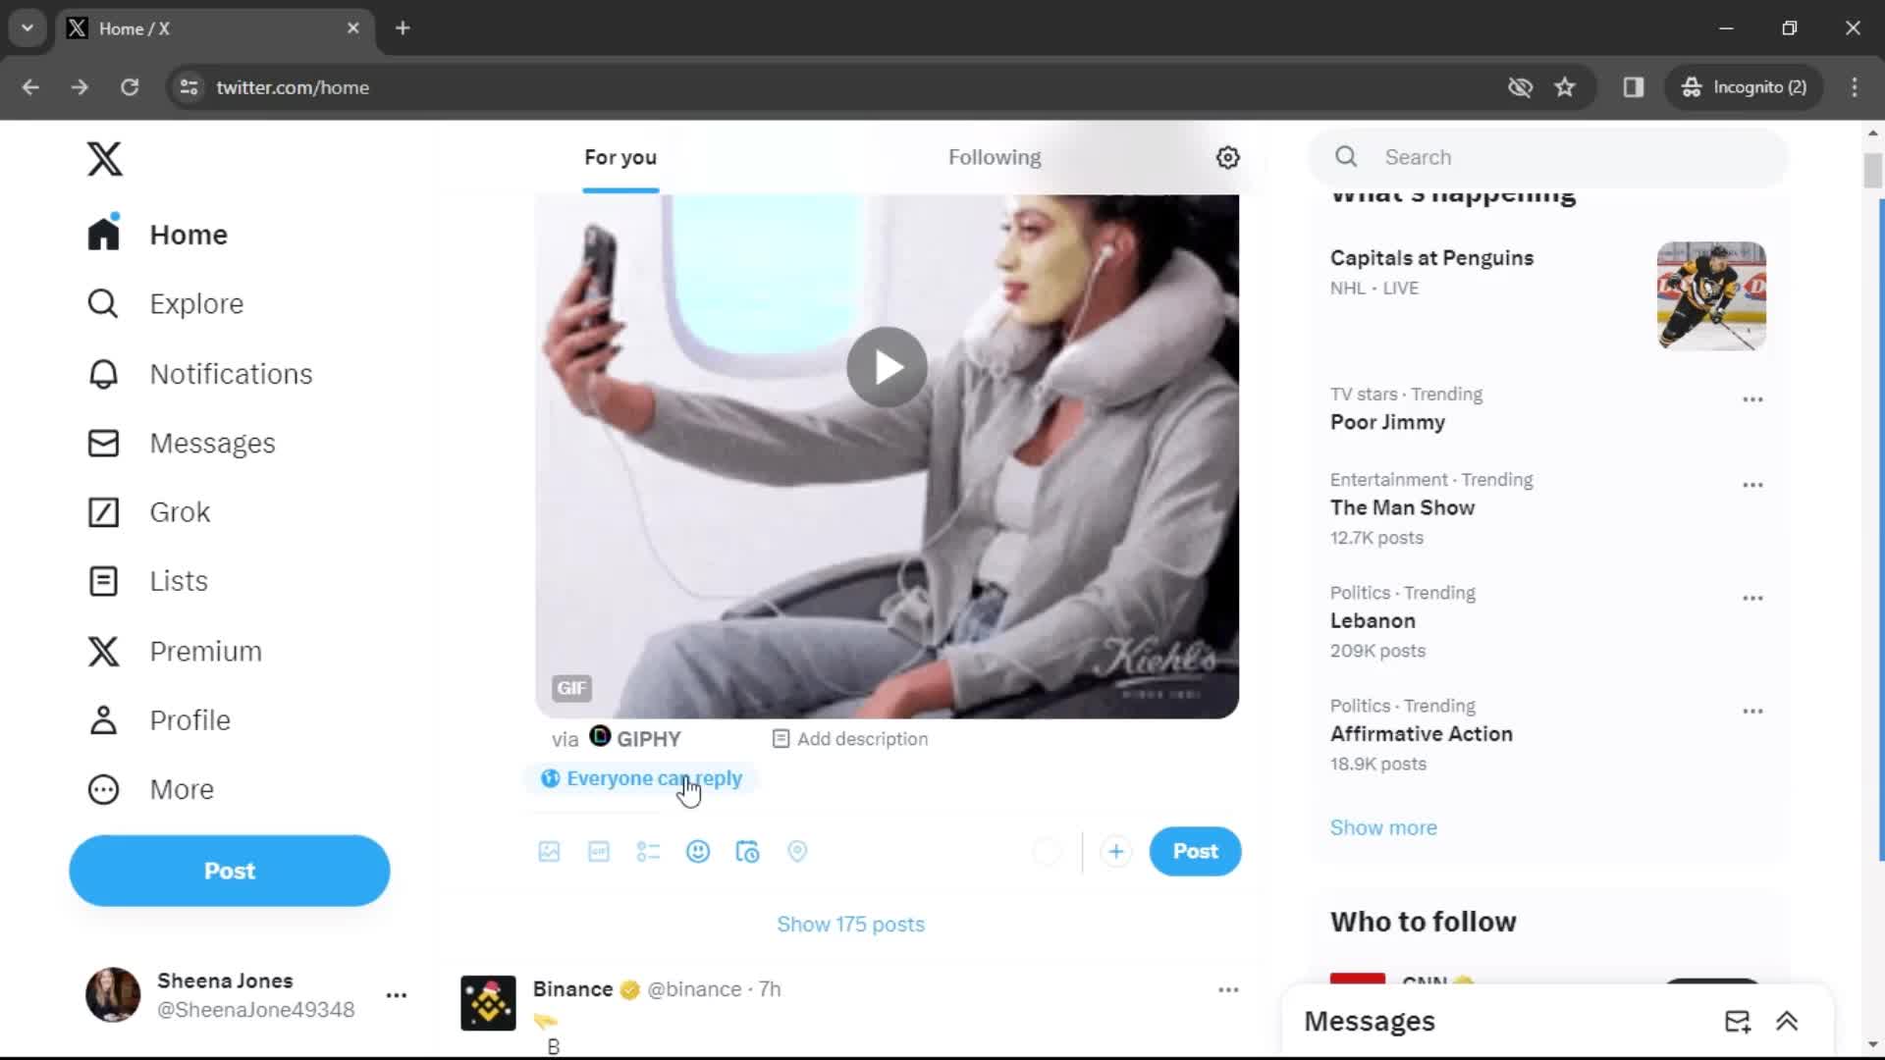Click Show more trending topics
This screenshot has width=1885, height=1060.
[1384, 827]
